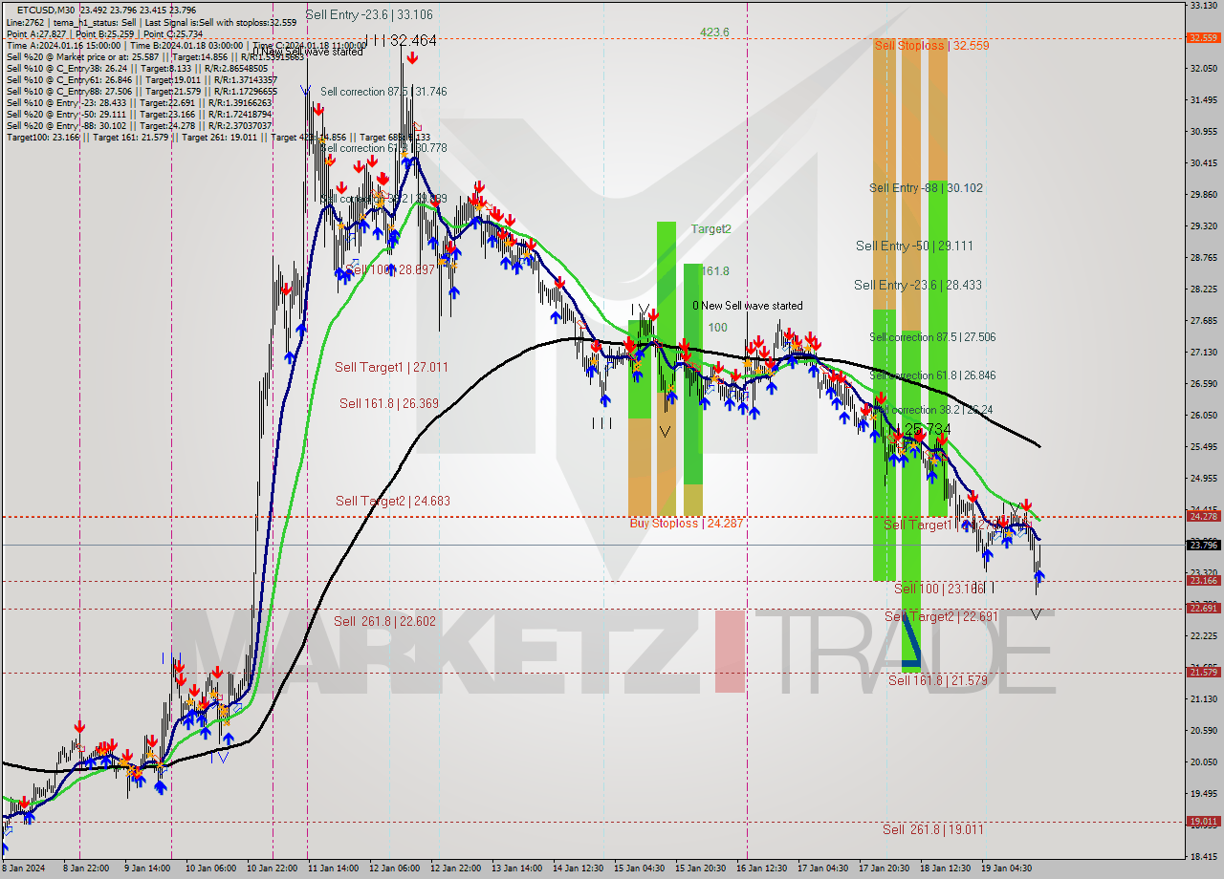Click the '18 Jan 12:30' time axis label
1224x879 pixels.
(x=945, y=868)
